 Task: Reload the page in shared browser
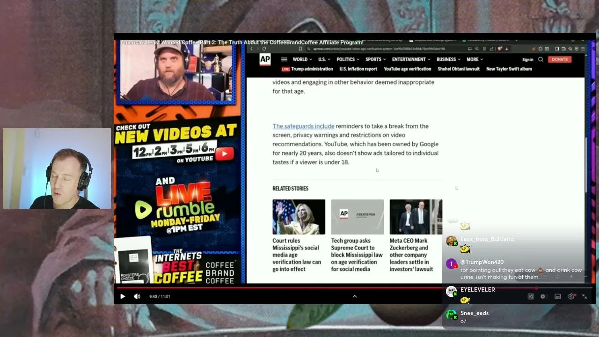point(264,49)
